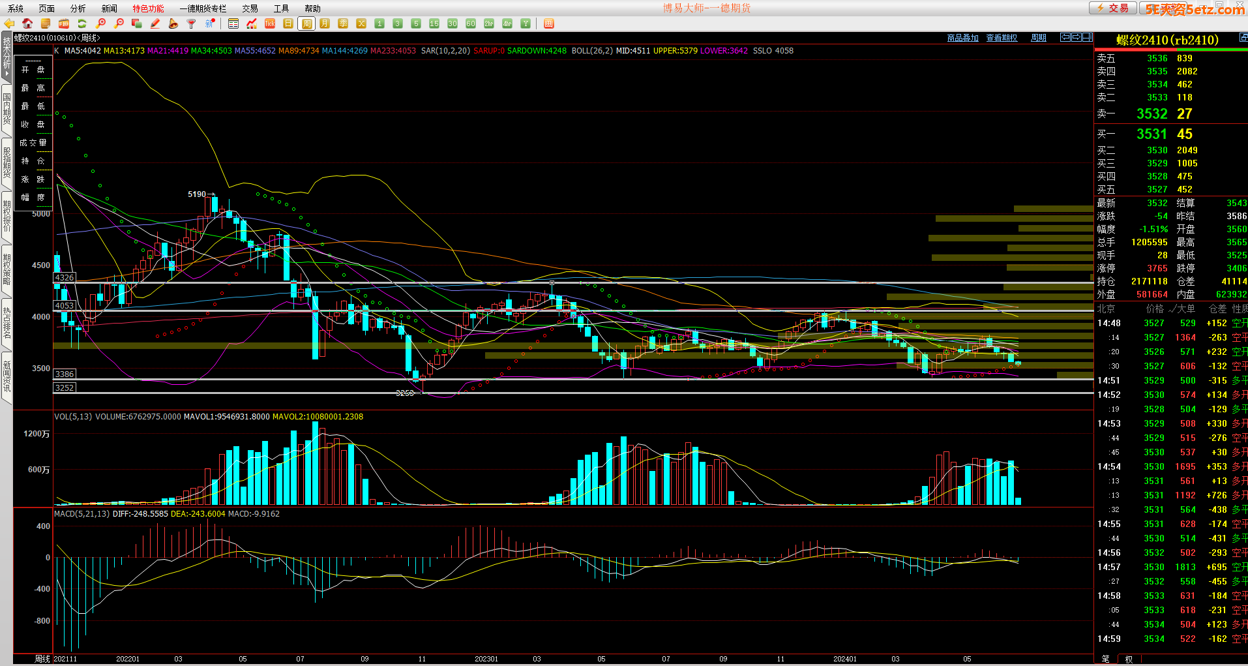
Task: Open the F10 info icon
Action: [64, 23]
